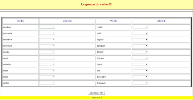
Task: Expand the courir group dropdown
Action: pos(47,58)
